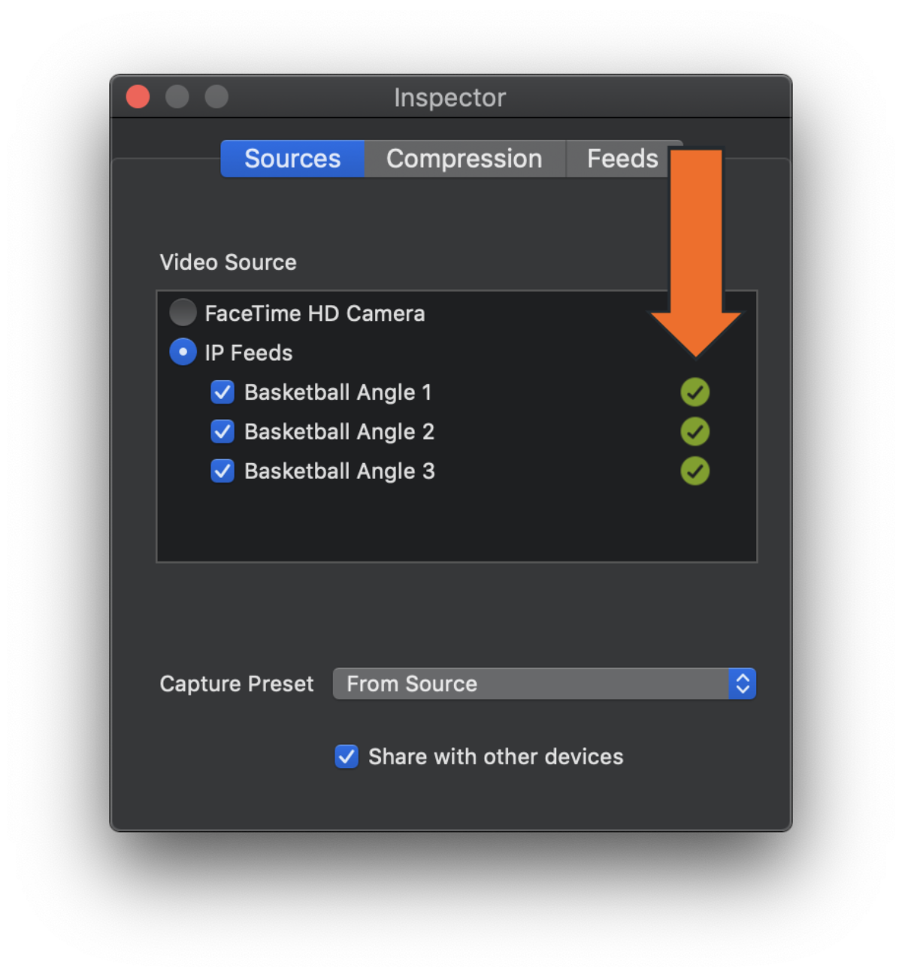The width and height of the screenshot is (902, 977).
Task: Click the Capture Preset label
Action: coord(236,684)
